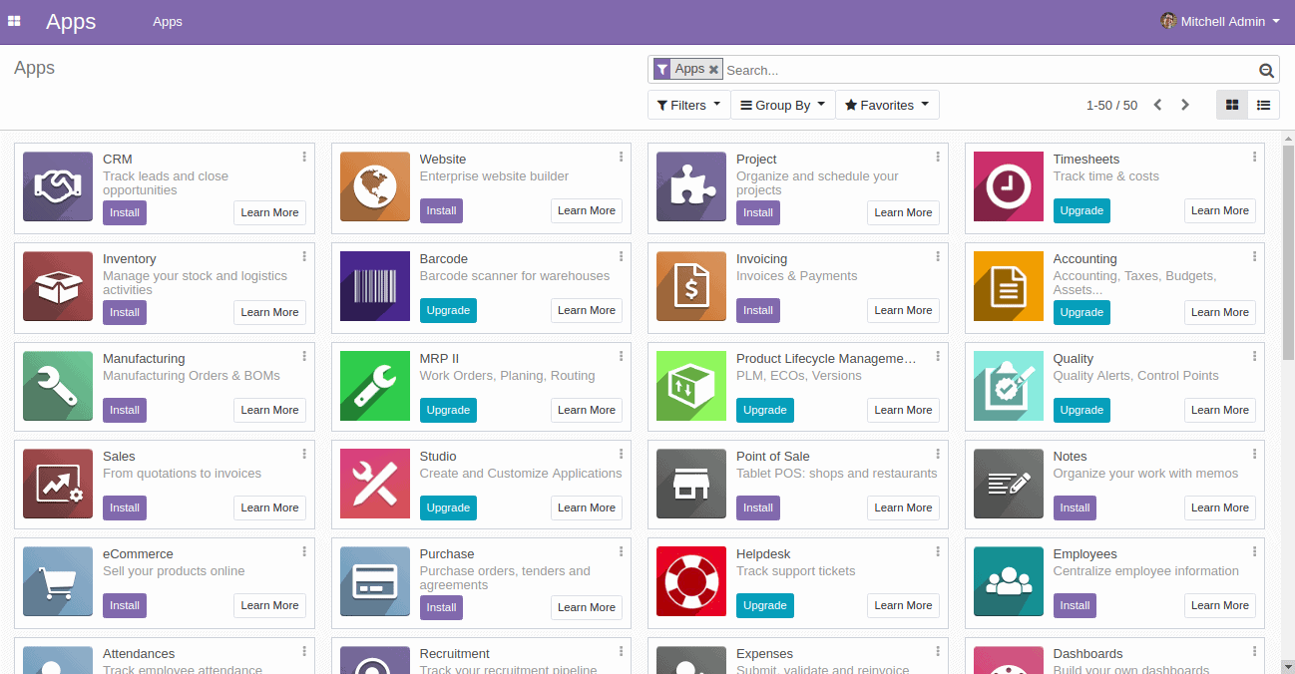Click Learn More for Manufacturing
Image resolution: width=1295 pixels, height=674 pixels.
(x=269, y=410)
